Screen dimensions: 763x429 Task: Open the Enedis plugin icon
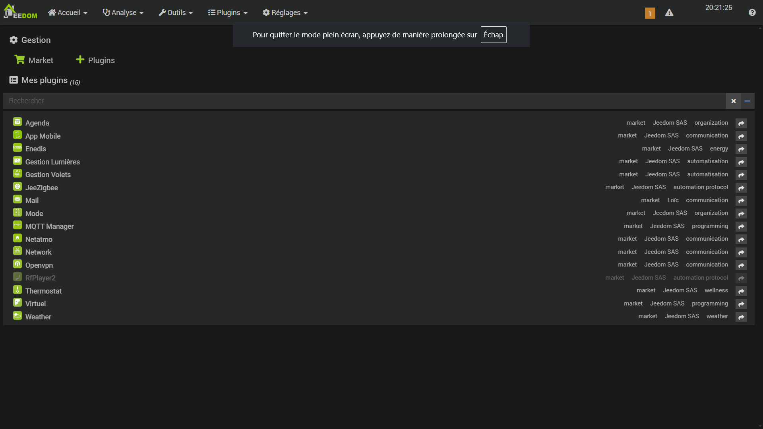17,147
